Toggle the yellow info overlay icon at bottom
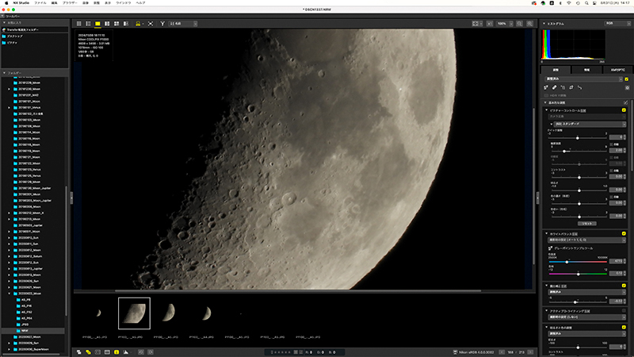 (x=116, y=352)
